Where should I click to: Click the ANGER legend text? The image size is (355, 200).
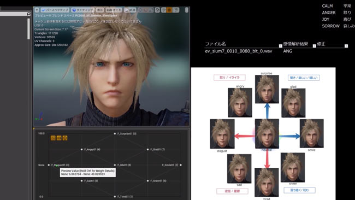point(329,13)
